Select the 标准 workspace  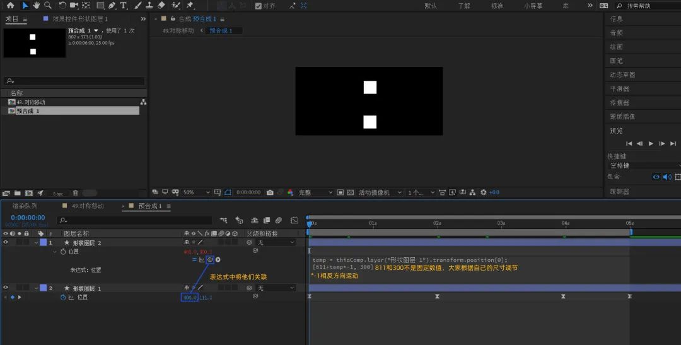498,6
